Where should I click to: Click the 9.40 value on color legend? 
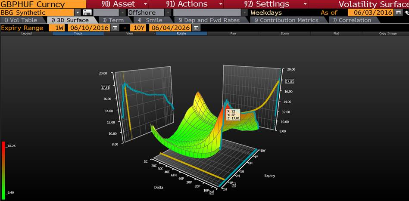(x=11, y=193)
